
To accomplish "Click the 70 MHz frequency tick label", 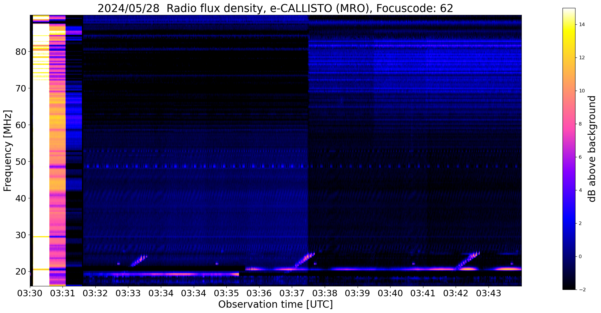I will 21,88.
